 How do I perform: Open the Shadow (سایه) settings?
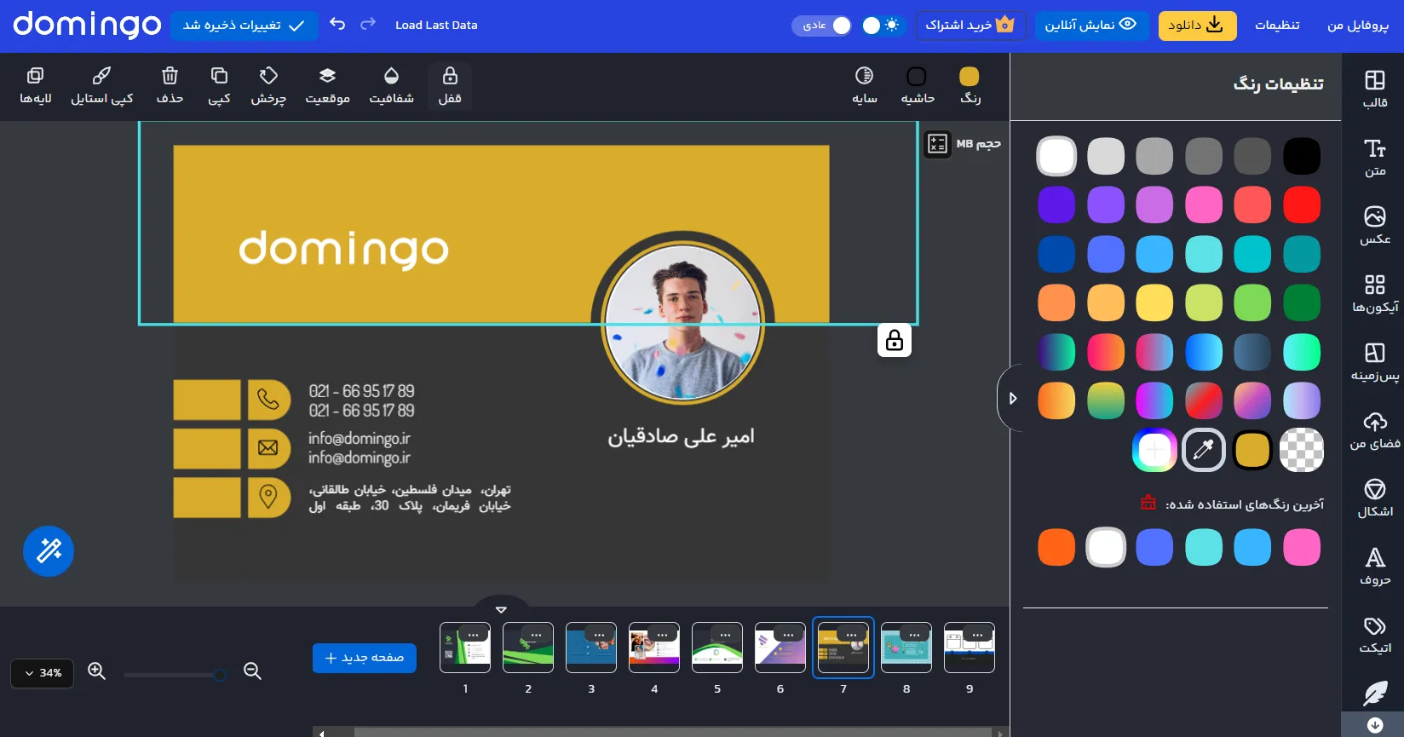coord(865,86)
